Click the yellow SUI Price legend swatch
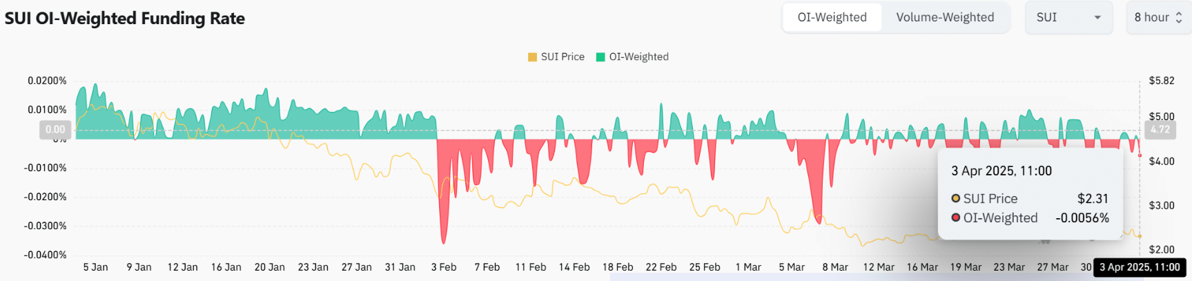The width and height of the screenshot is (1192, 281). coord(532,57)
